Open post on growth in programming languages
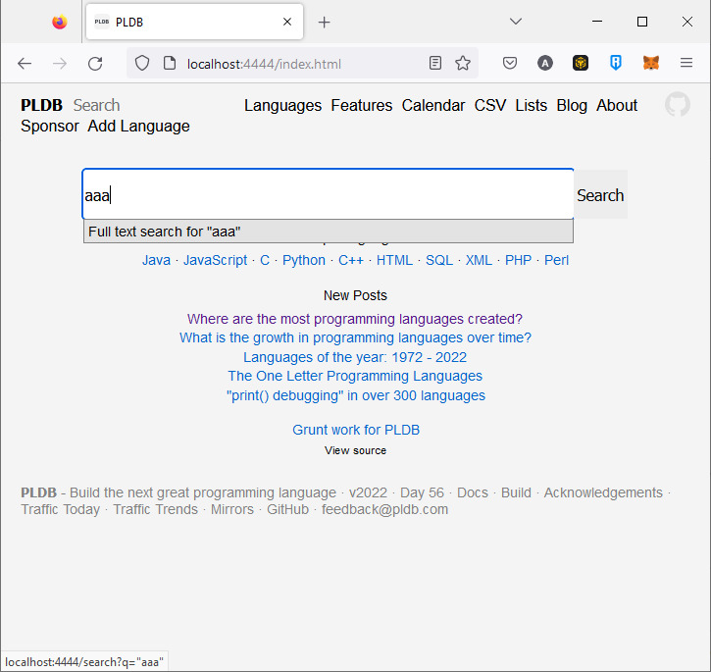The height and width of the screenshot is (672, 711). [355, 338]
